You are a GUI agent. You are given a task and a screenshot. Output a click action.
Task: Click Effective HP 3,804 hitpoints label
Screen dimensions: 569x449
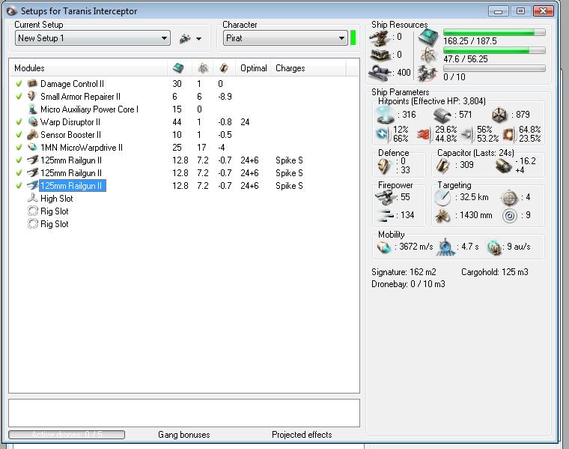coord(432,101)
